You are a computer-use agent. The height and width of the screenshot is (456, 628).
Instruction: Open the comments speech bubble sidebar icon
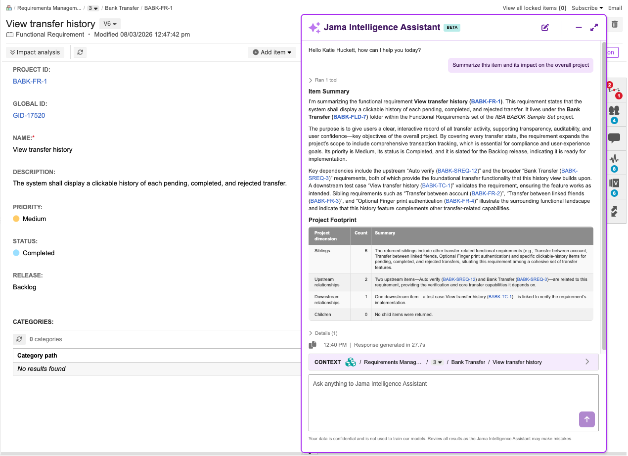coord(615,138)
